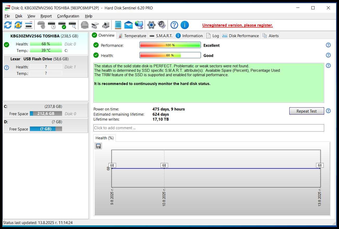This screenshot has width=339, height=229.
Task: Click the 9.8.2025 graph data point label
Action: [112, 165]
